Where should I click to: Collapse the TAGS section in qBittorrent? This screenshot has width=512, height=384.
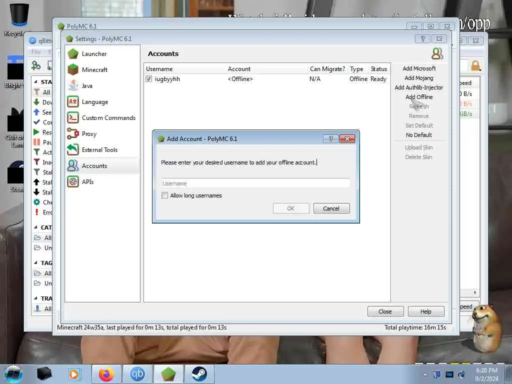pos(35,262)
